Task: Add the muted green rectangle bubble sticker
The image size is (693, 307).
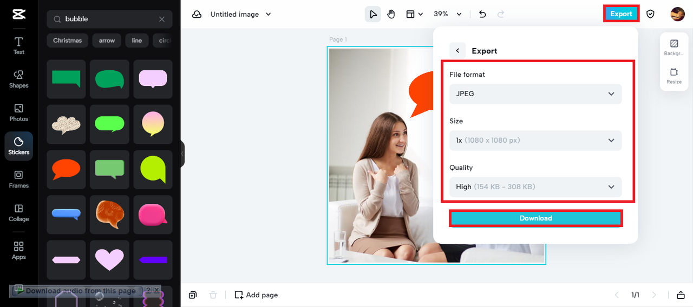Action: (109, 170)
